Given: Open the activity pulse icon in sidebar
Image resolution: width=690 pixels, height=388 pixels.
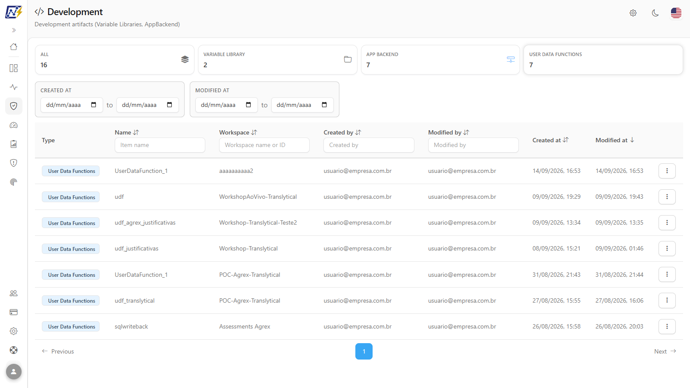Looking at the screenshot, I should pyautogui.click(x=14, y=87).
